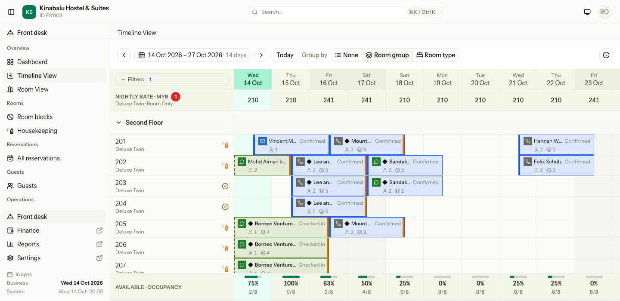Viewport: 620px width, 301px height.
Task: Open All reservations page
Action: pos(55,158)
